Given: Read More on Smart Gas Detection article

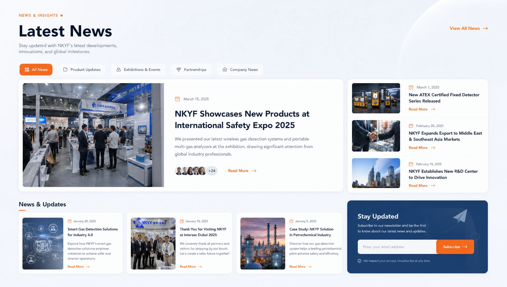Looking at the screenshot, I should point(76,267).
